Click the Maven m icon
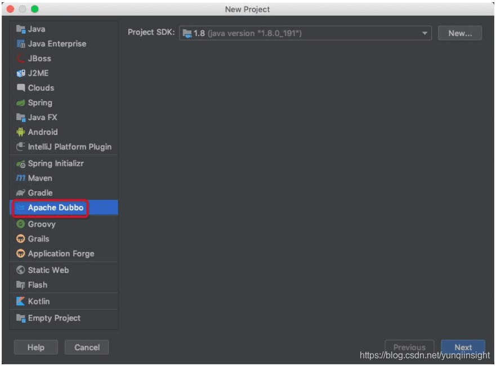 (21, 178)
